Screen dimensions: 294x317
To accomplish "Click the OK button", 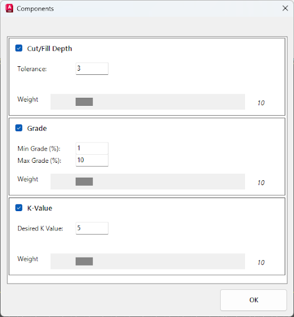I will pyautogui.click(x=254, y=300).
